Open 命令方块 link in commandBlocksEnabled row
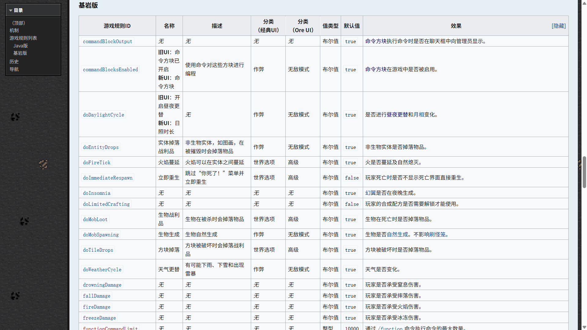The height and width of the screenshot is (330, 587). coord(376,69)
